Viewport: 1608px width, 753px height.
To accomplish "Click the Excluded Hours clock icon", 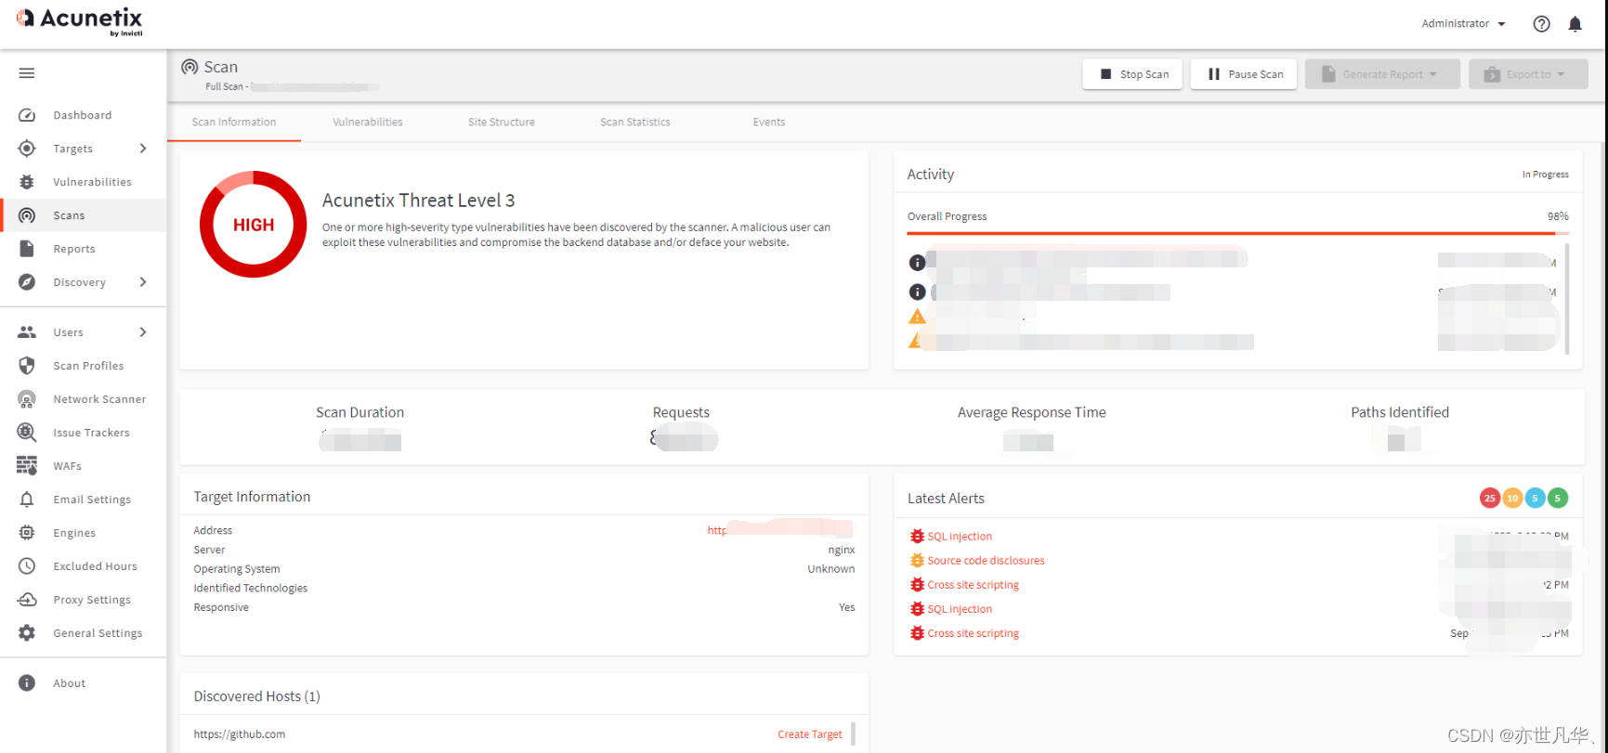I will click(x=27, y=566).
